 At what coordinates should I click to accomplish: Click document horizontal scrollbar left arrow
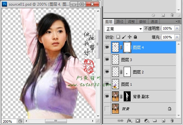tap(26, 121)
